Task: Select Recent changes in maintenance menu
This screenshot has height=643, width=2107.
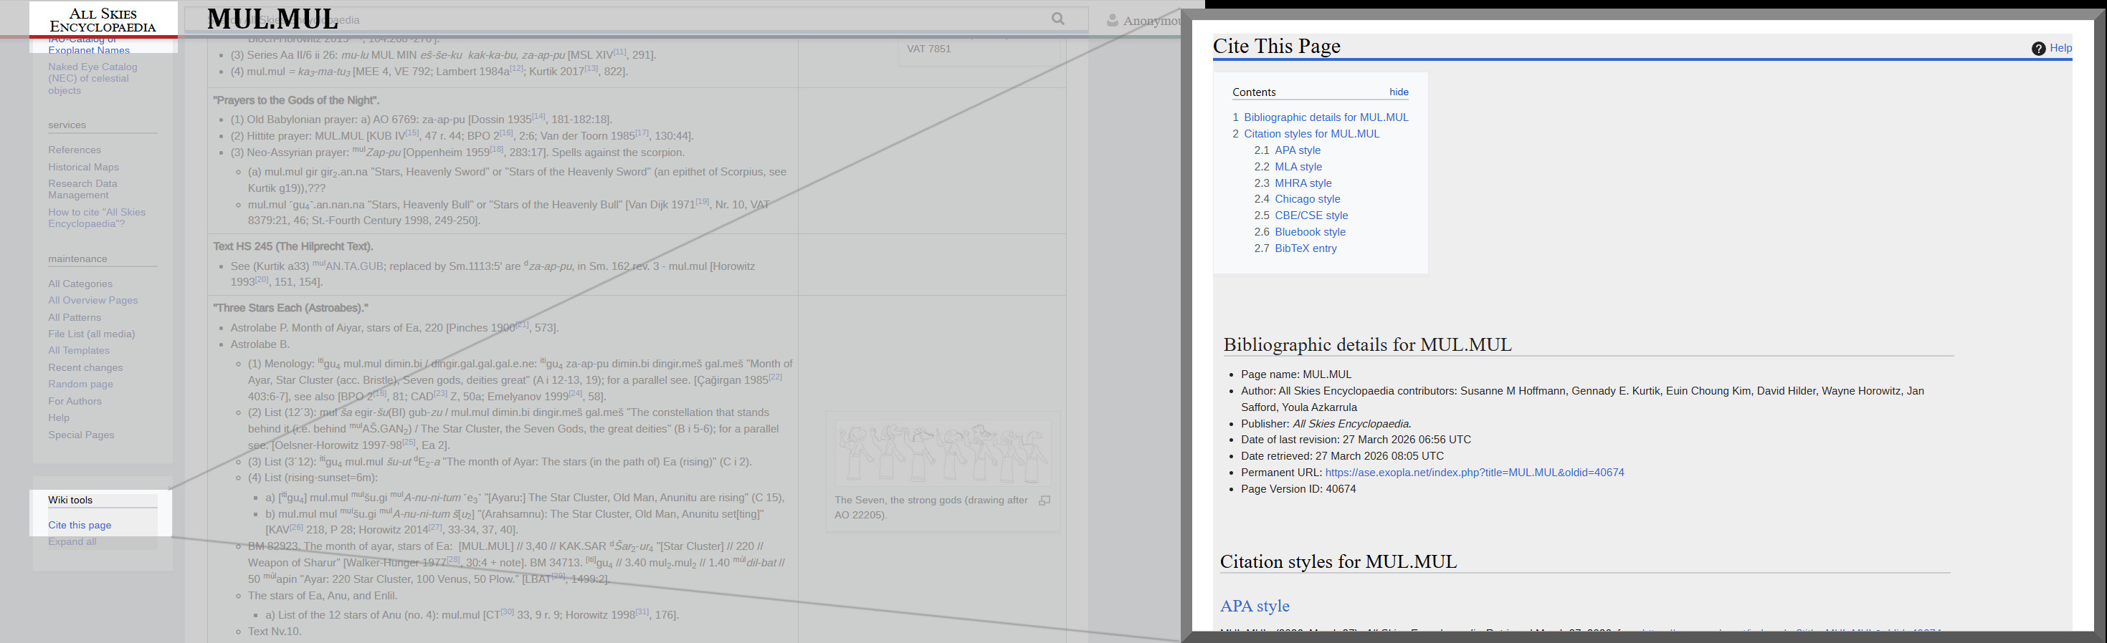Action: click(x=85, y=367)
